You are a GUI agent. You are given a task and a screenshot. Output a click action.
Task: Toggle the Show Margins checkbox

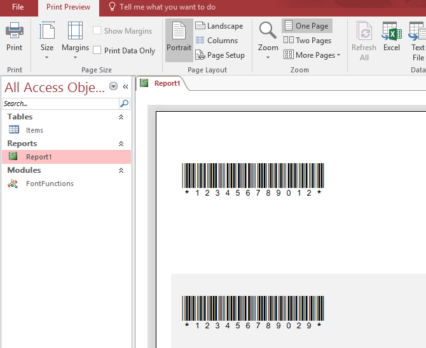(x=97, y=30)
